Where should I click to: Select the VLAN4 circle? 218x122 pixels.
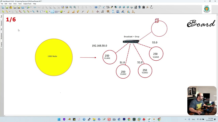(x=156, y=54)
